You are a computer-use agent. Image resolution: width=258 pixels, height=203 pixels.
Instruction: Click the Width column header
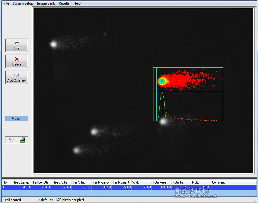[x=141, y=182]
